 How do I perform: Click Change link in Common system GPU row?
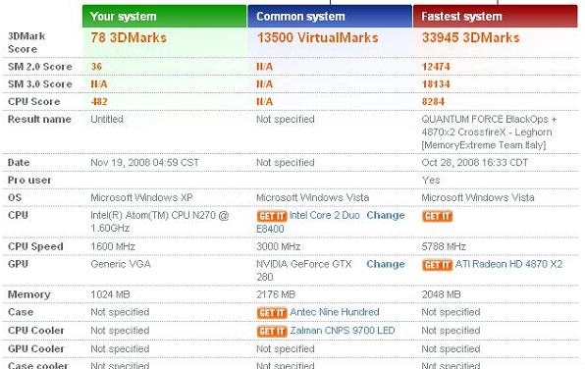386,264
